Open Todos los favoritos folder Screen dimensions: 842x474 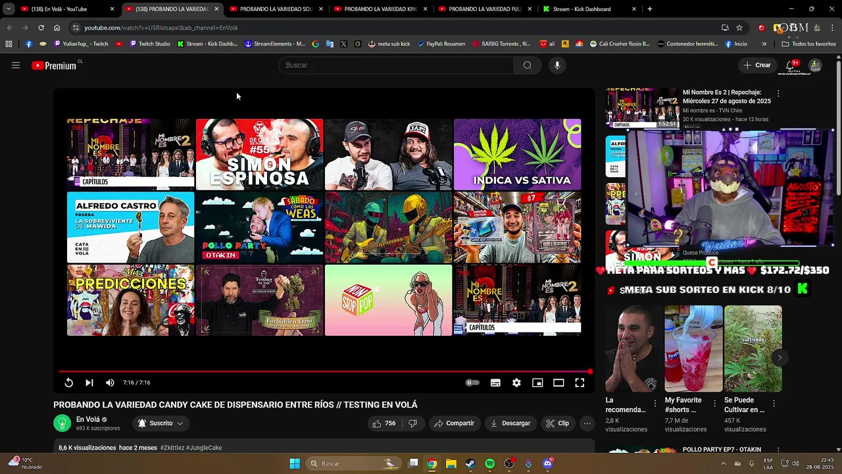click(x=809, y=44)
